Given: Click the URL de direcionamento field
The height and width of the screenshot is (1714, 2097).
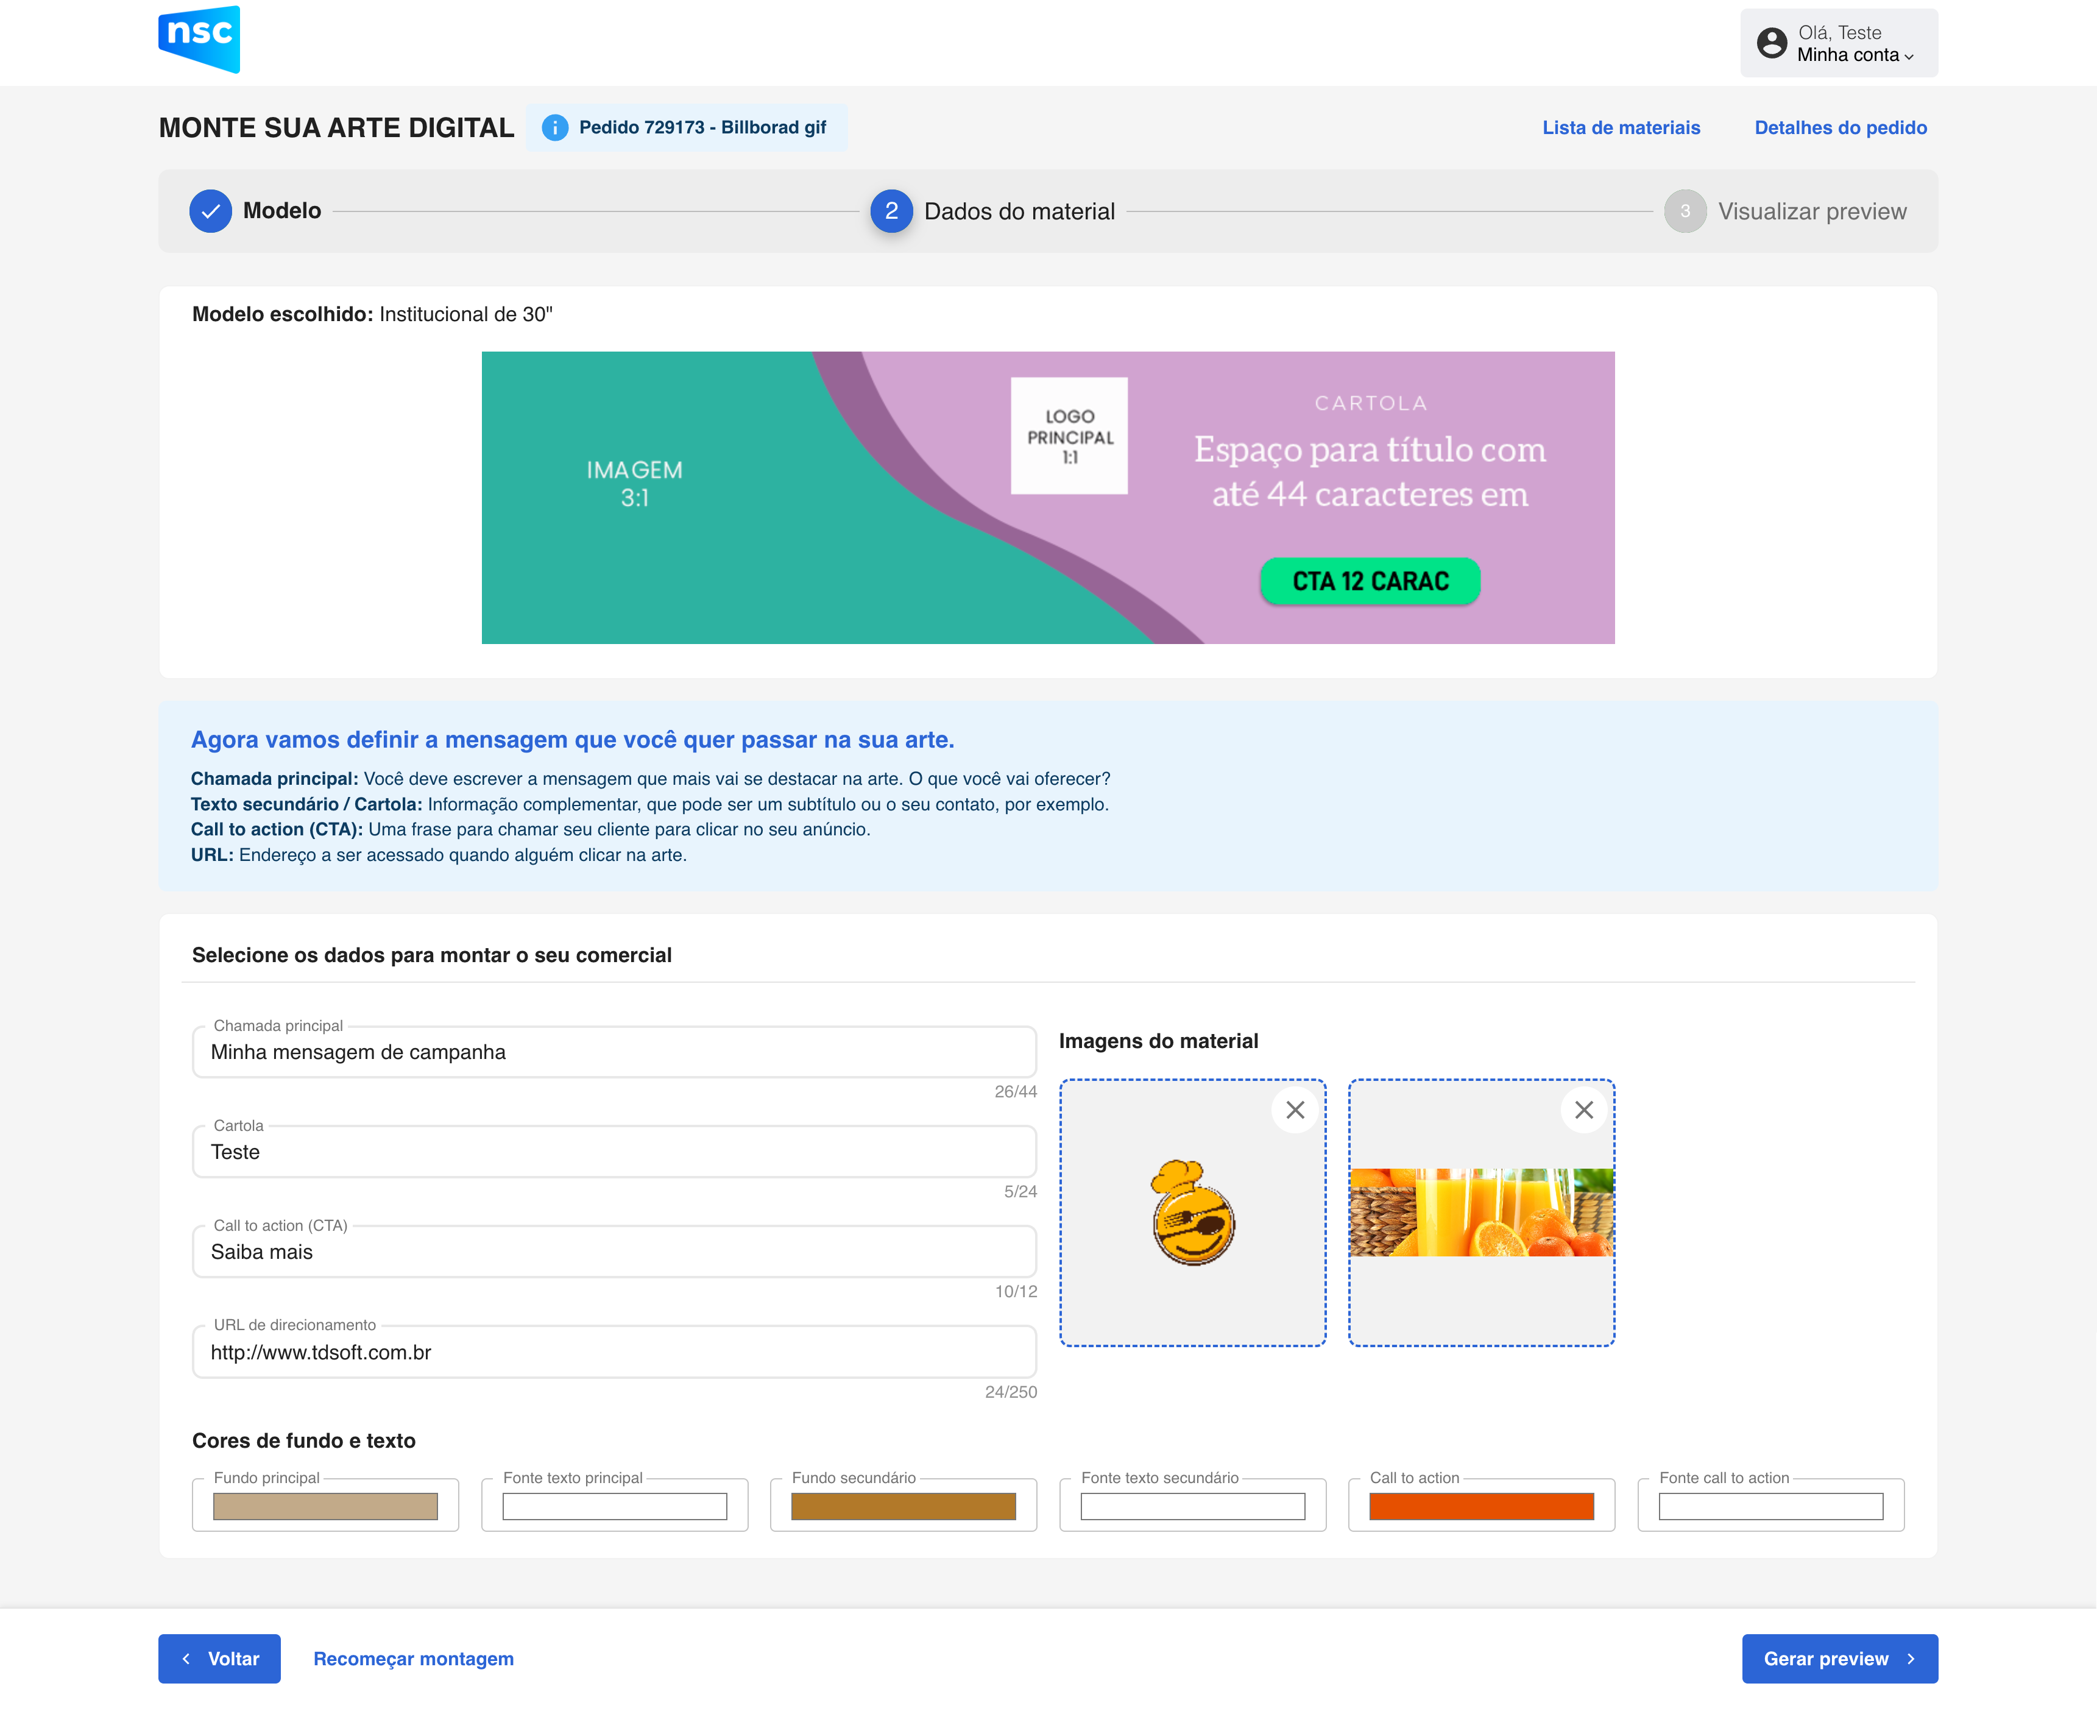Looking at the screenshot, I should (x=613, y=1353).
